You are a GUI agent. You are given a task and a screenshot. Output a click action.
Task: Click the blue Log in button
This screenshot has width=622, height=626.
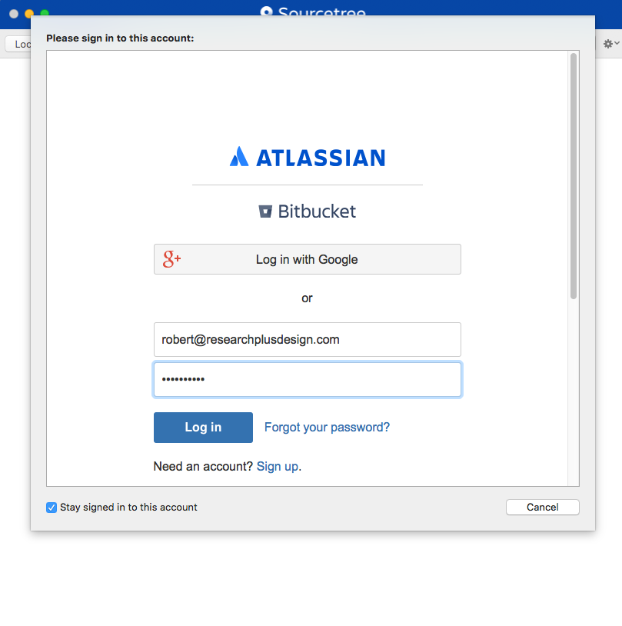pyautogui.click(x=203, y=428)
